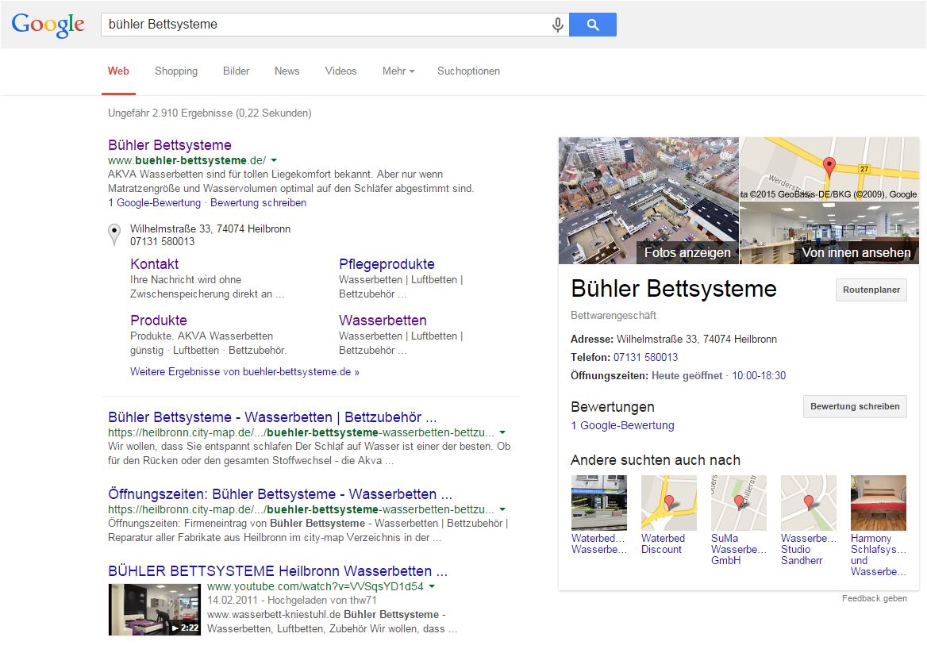Screen dimensions: 927x645
Task: Open the Harmony Schlafsysteme thumbnail
Action: [x=878, y=503]
